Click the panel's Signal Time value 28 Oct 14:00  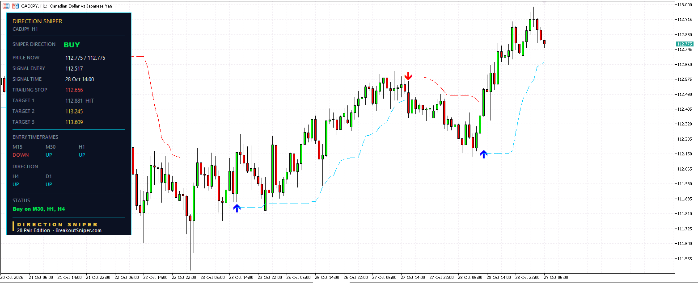[x=80, y=79]
